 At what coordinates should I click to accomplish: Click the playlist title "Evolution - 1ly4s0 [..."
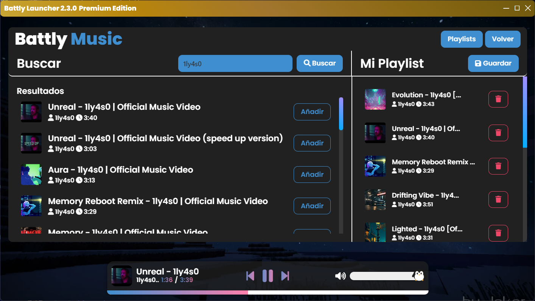(x=426, y=95)
